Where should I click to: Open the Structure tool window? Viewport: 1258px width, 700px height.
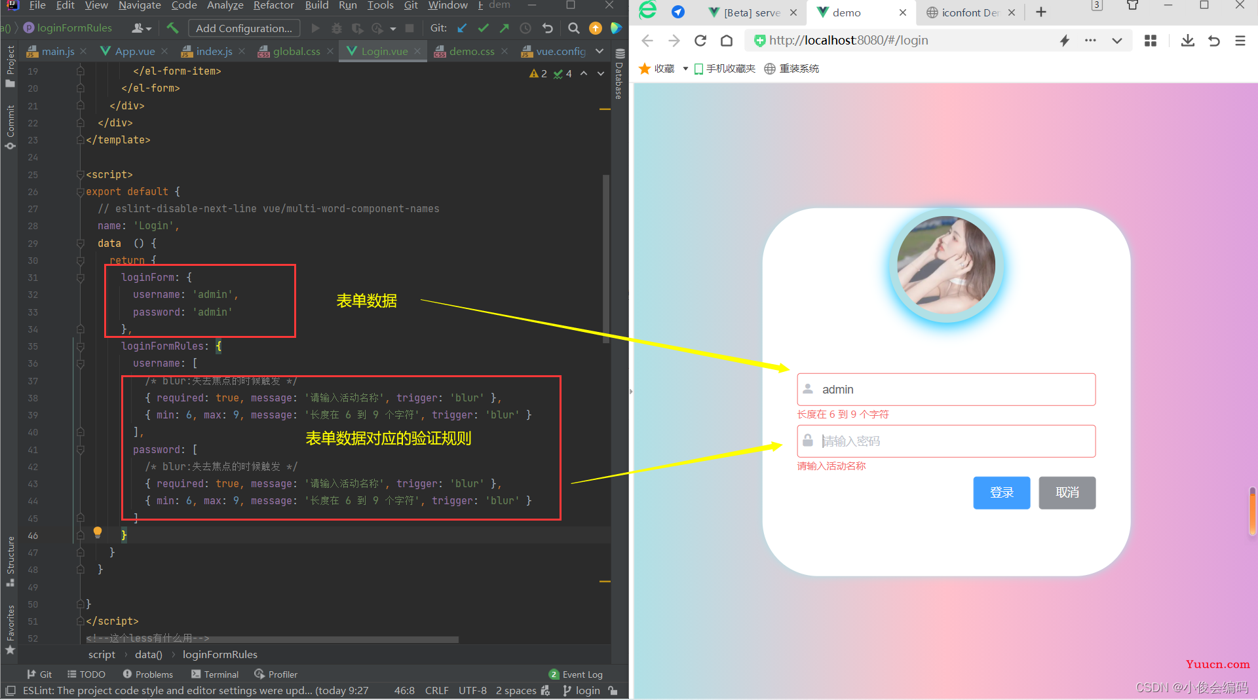point(10,561)
